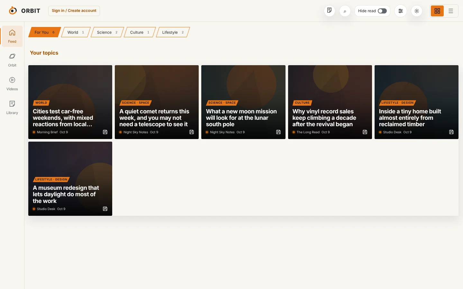The width and height of the screenshot is (463, 289).
Task: Save the museum redesign article
Action: [105, 209]
